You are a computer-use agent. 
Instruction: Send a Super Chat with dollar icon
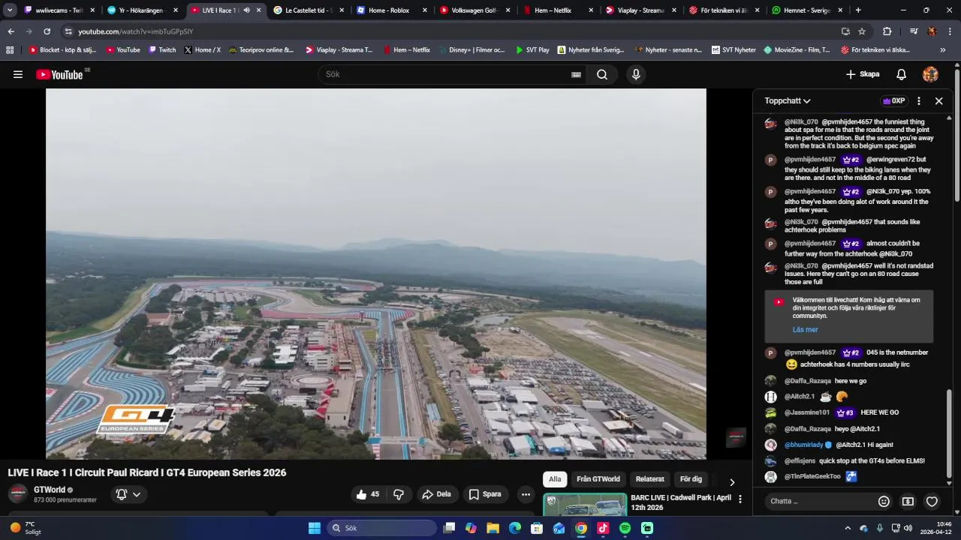(x=908, y=501)
